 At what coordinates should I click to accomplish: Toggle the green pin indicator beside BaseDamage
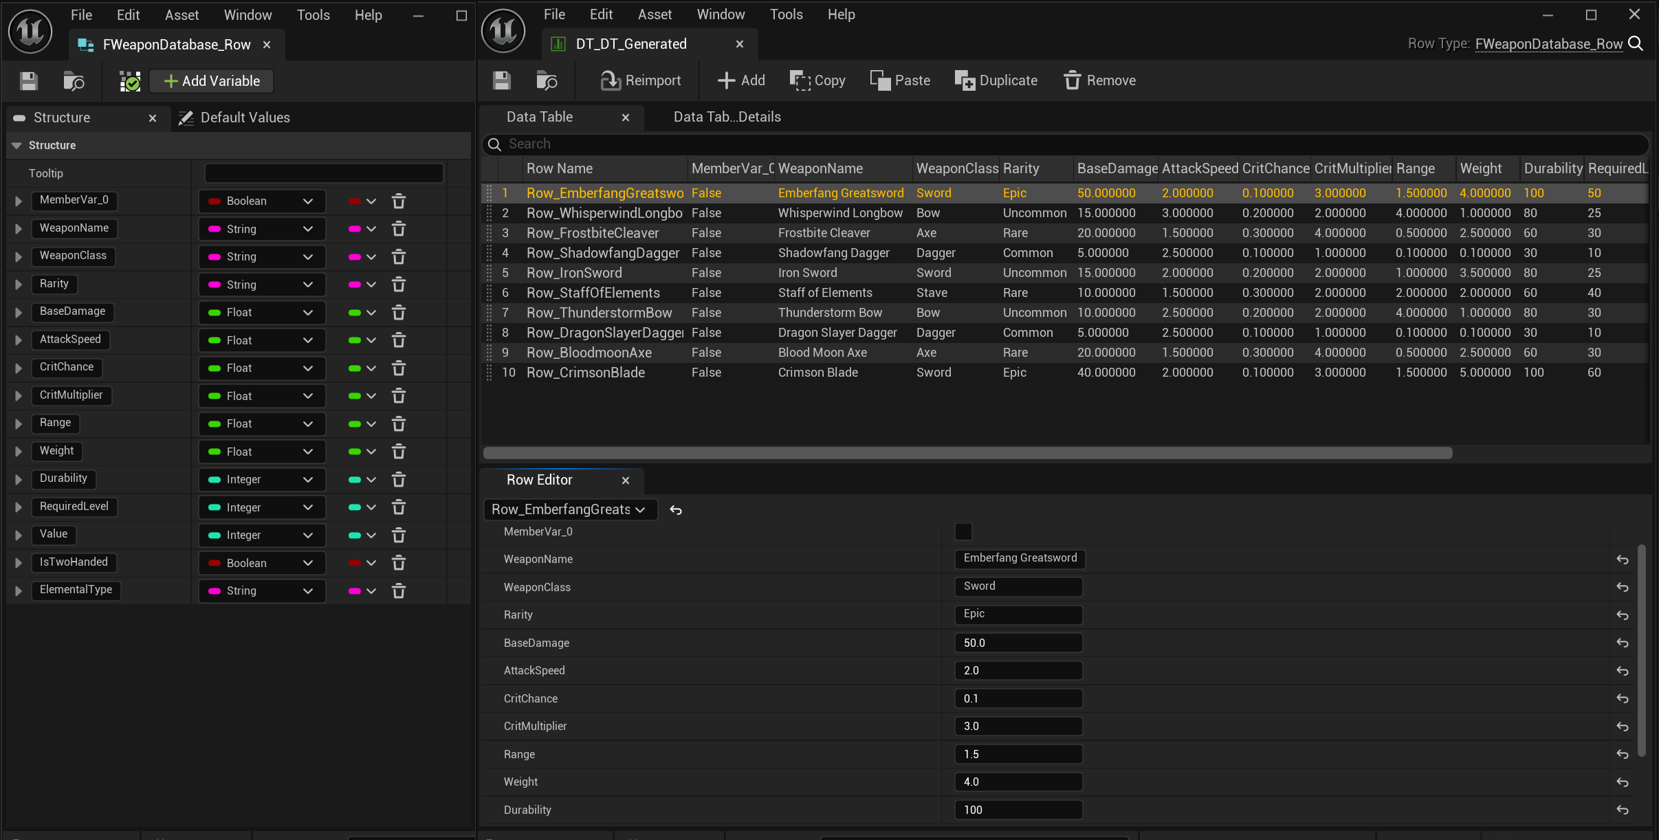(355, 312)
